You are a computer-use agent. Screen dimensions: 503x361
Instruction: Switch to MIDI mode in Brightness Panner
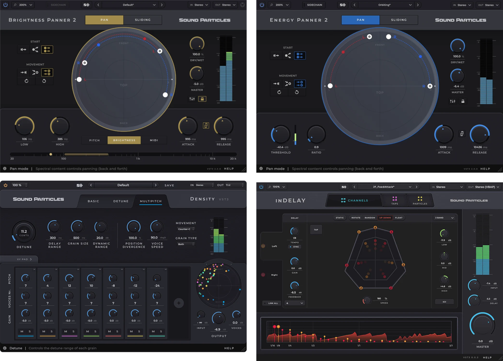[154, 140]
